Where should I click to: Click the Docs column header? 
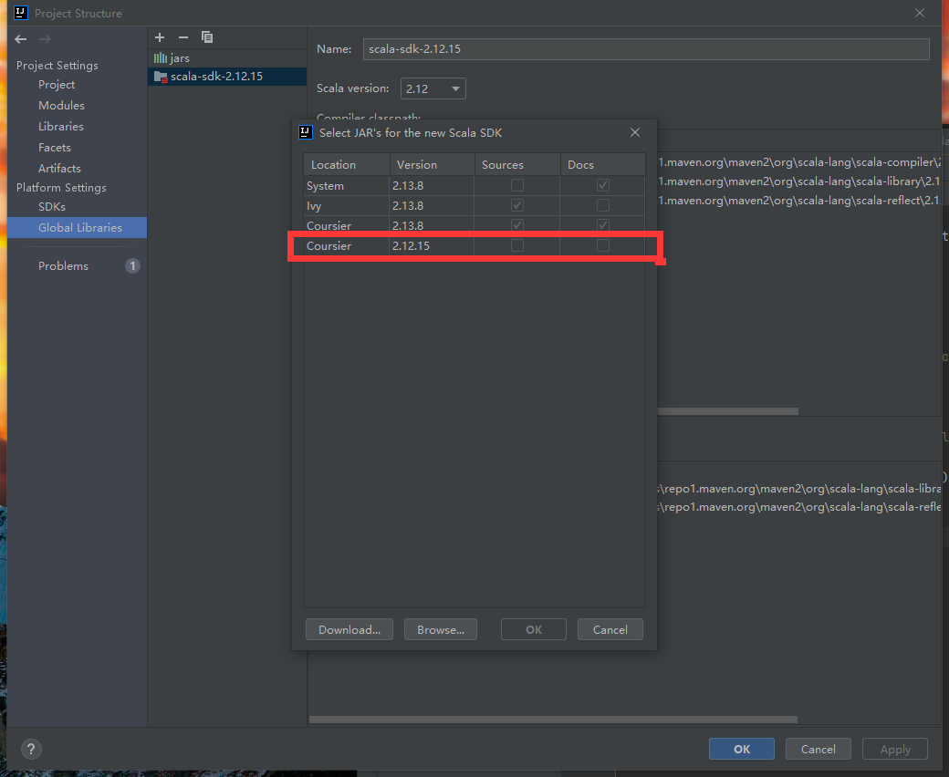pyautogui.click(x=602, y=164)
